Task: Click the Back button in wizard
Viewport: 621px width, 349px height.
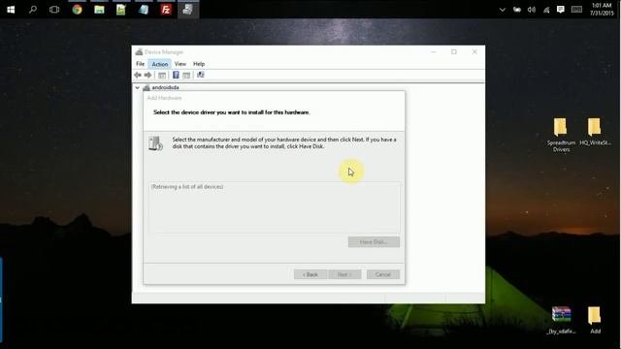Action: point(310,274)
